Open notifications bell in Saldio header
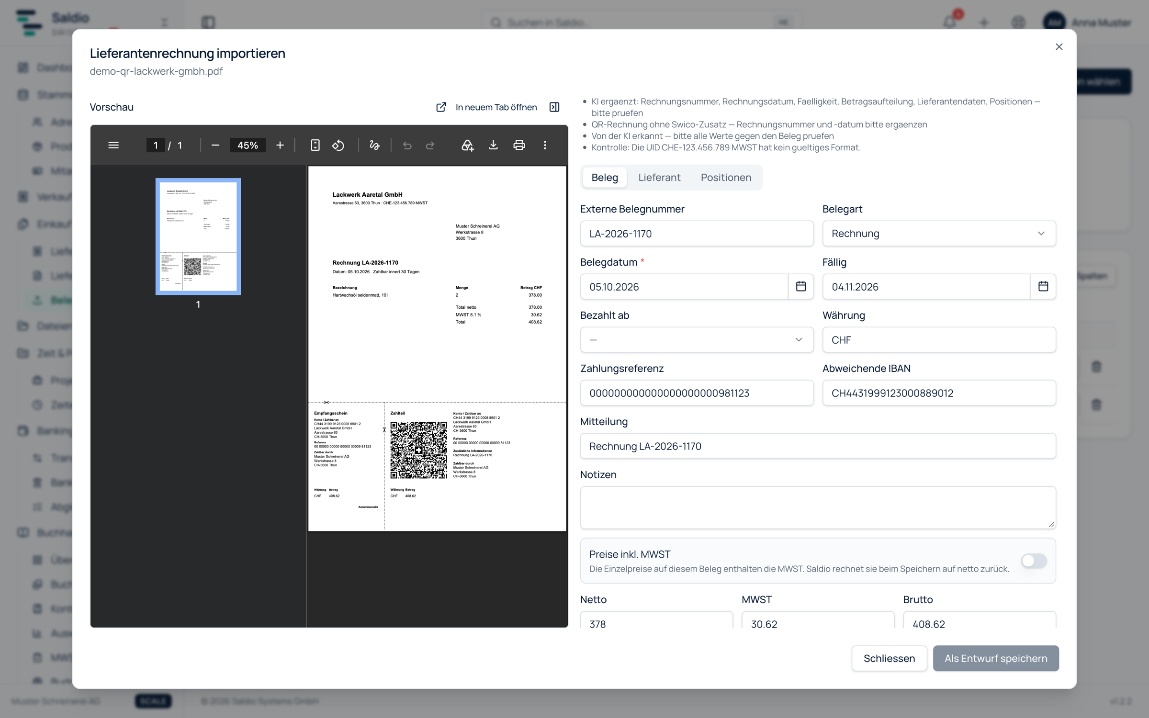Image resolution: width=1149 pixels, height=718 pixels. (x=950, y=22)
